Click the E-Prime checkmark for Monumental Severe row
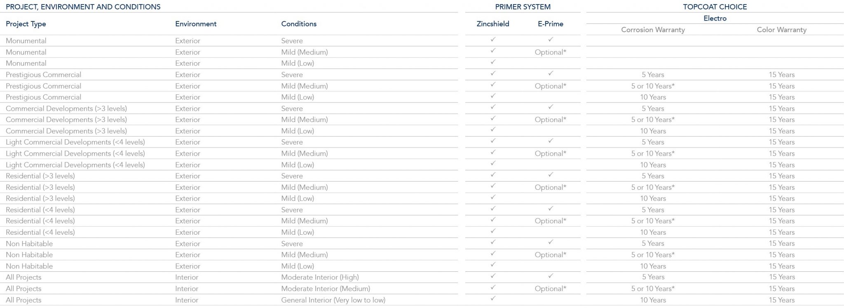 551,40
